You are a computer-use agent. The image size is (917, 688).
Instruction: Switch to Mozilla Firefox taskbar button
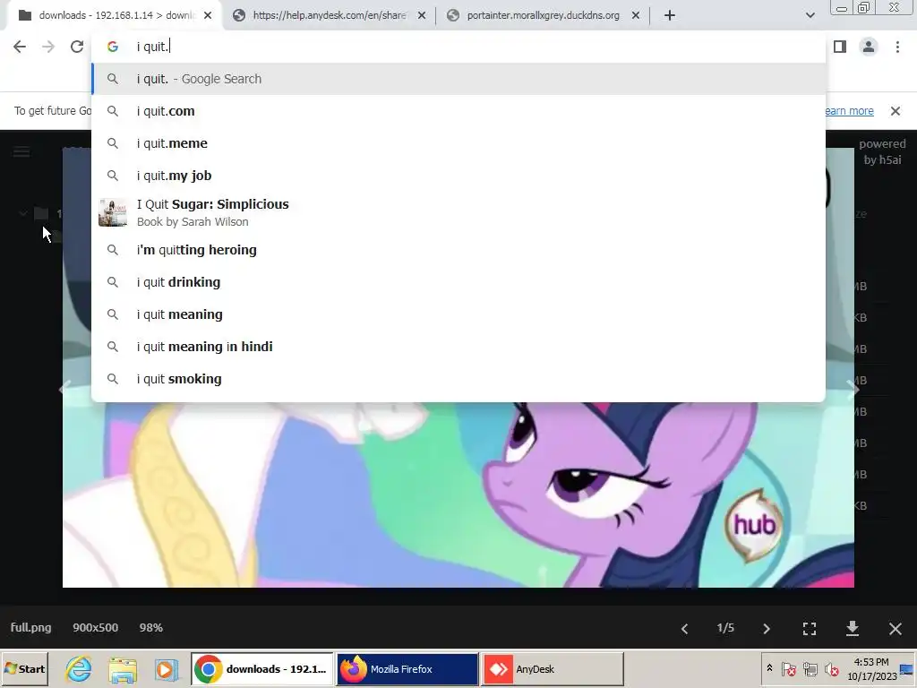(407, 668)
